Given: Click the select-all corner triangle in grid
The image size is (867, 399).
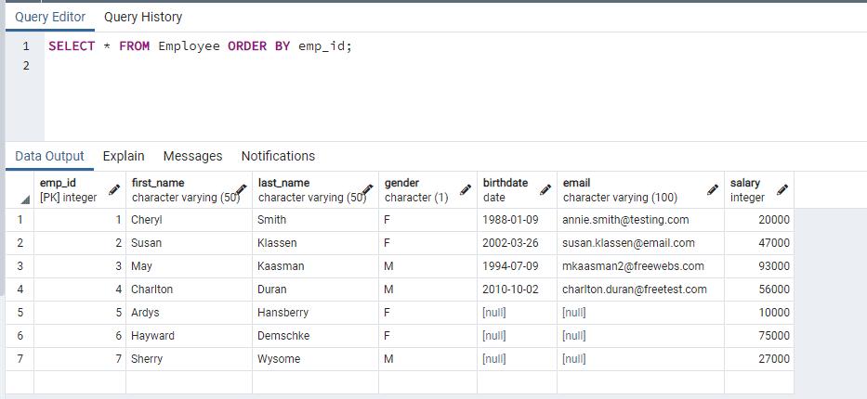Looking at the screenshot, I should [25, 199].
